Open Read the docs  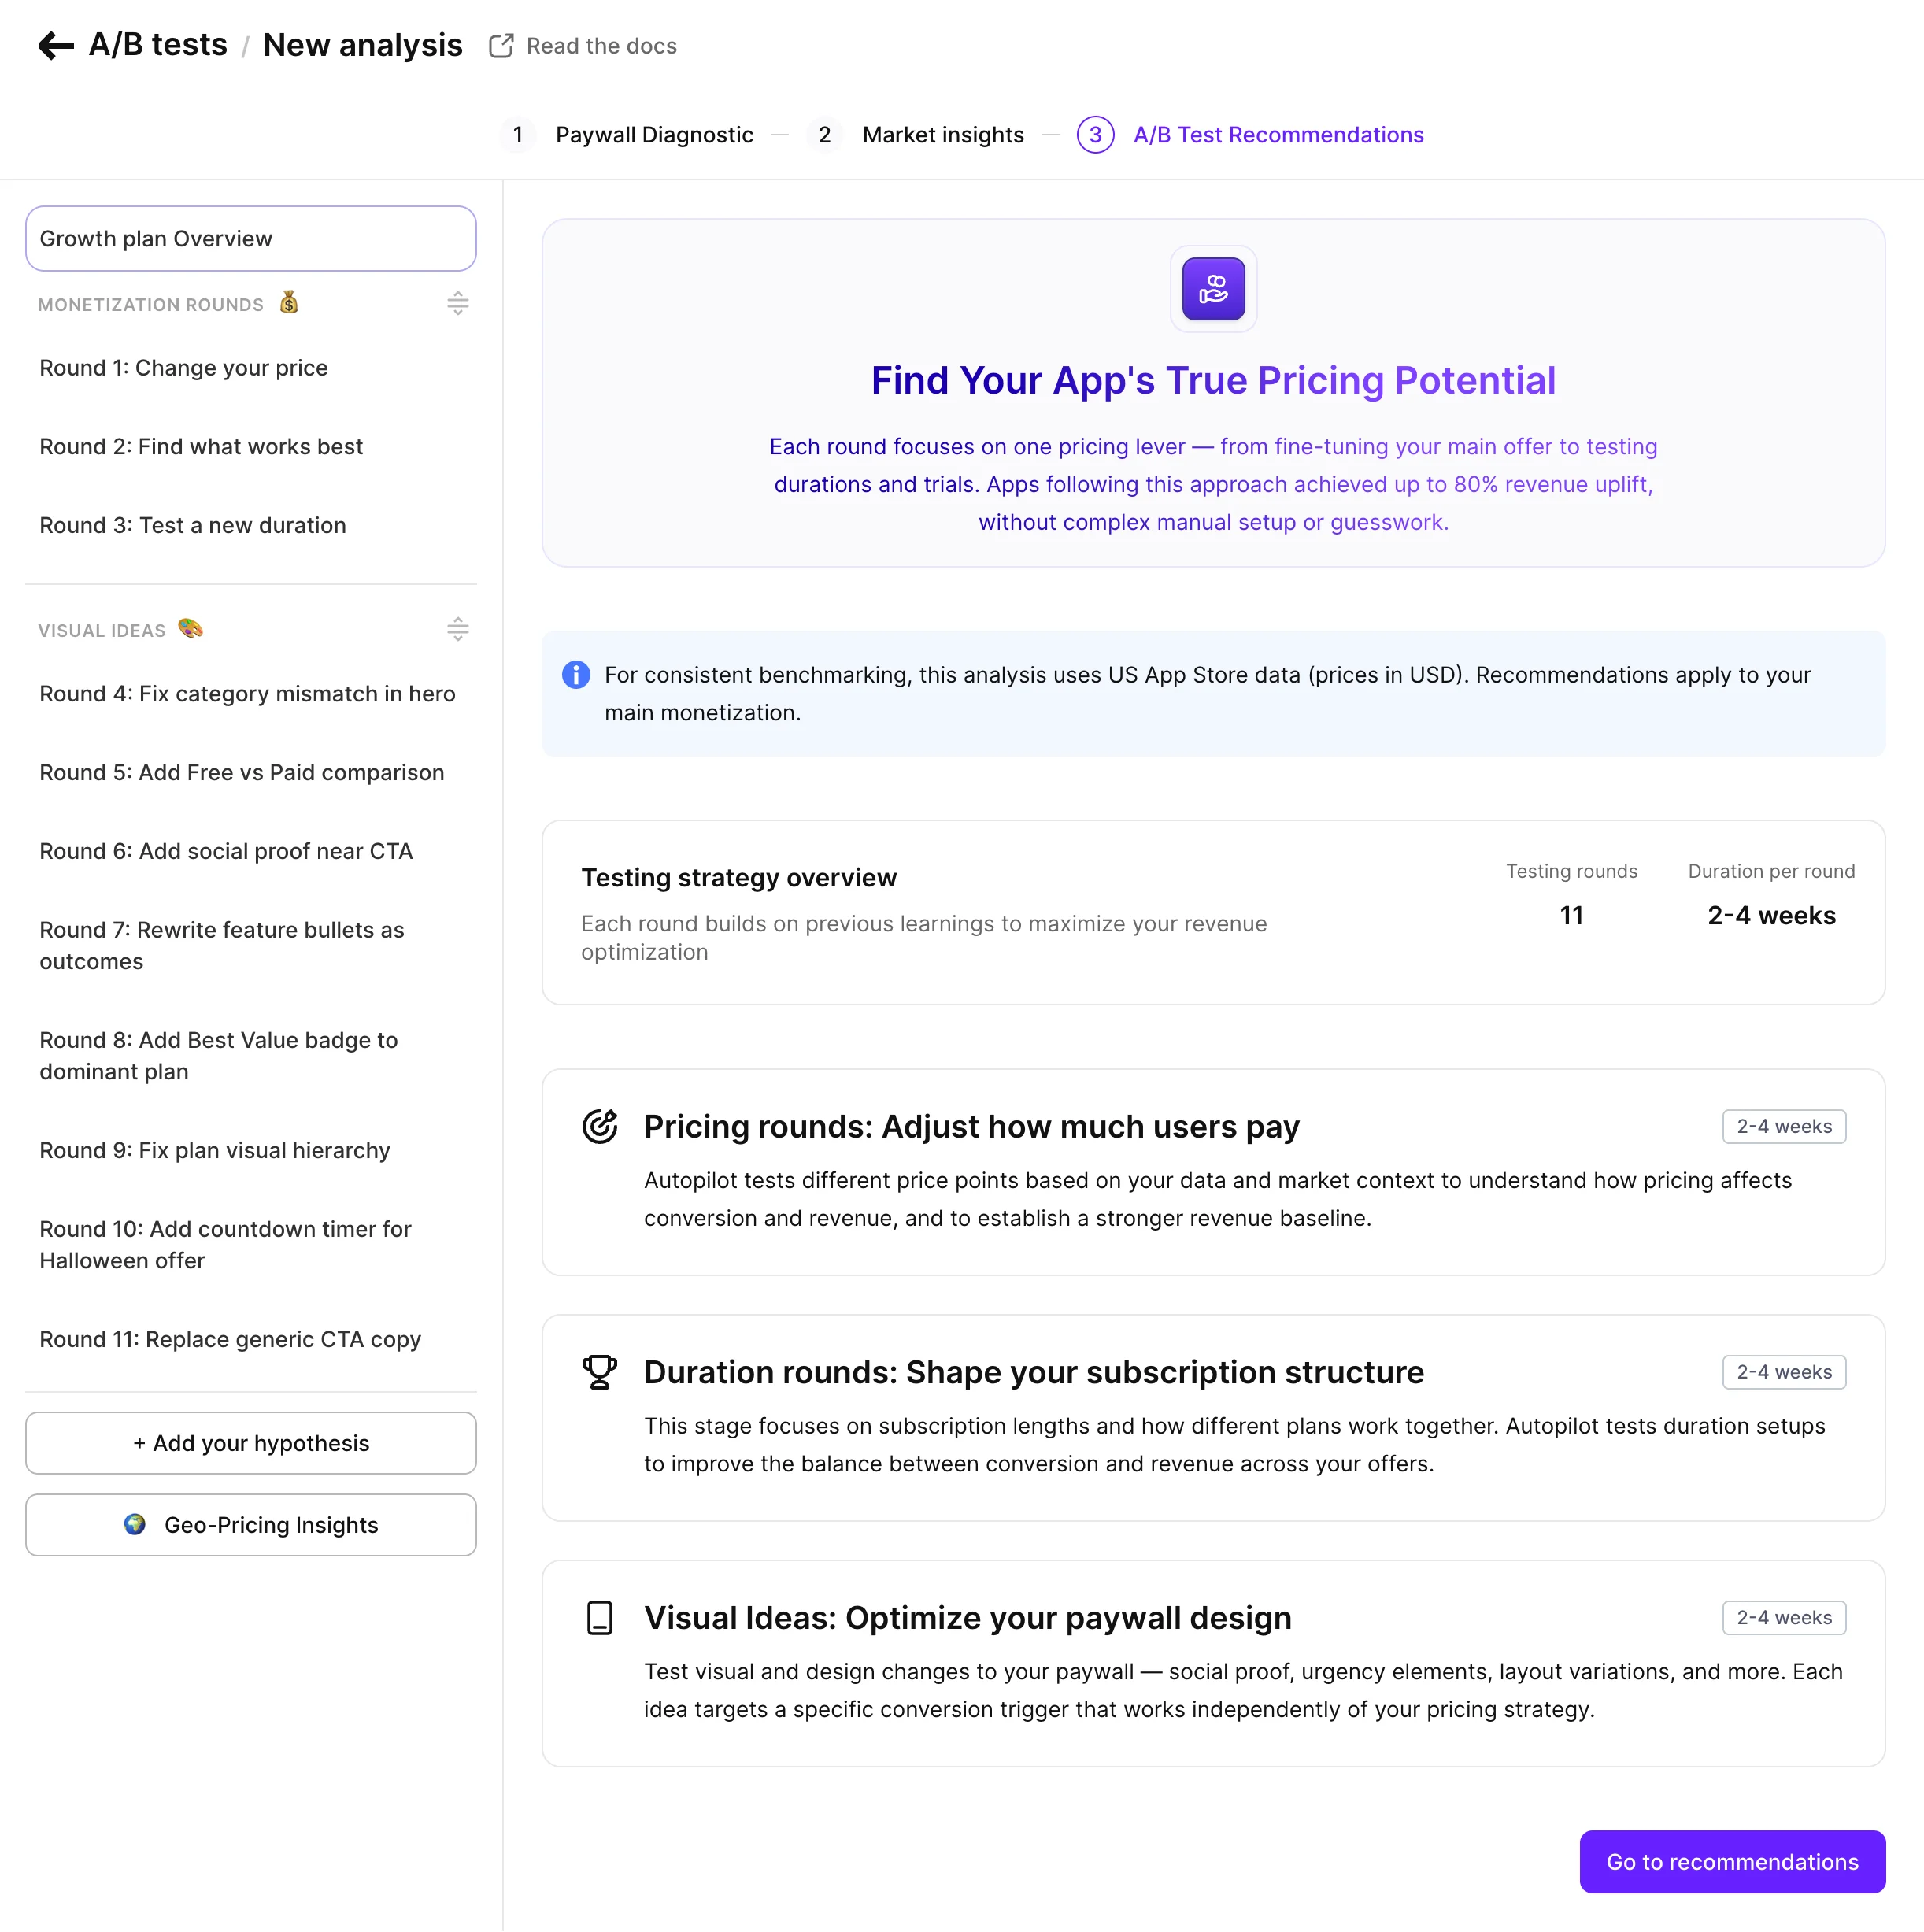tap(600, 45)
